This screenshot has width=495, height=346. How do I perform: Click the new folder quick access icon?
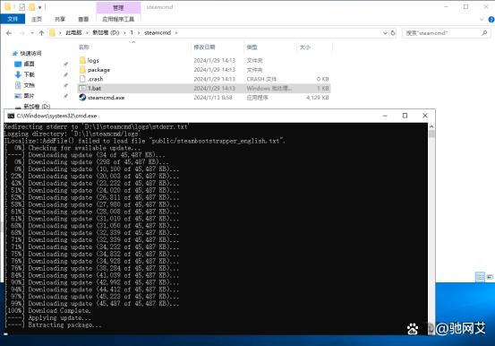pos(31,6)
